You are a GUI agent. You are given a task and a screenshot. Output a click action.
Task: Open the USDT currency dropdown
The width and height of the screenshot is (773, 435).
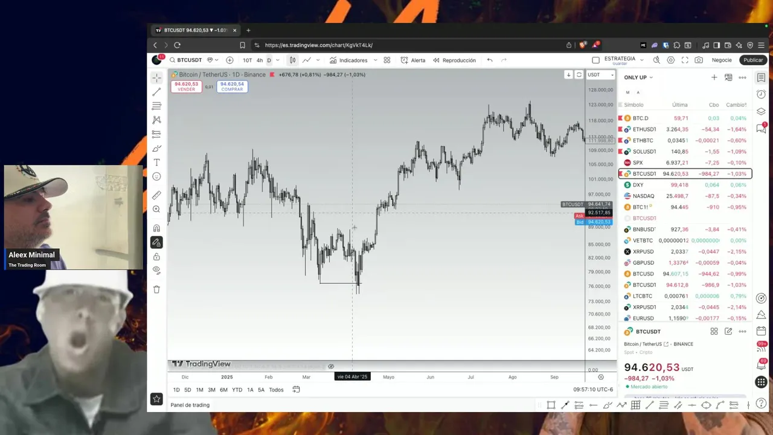click(x=601, y=75)
